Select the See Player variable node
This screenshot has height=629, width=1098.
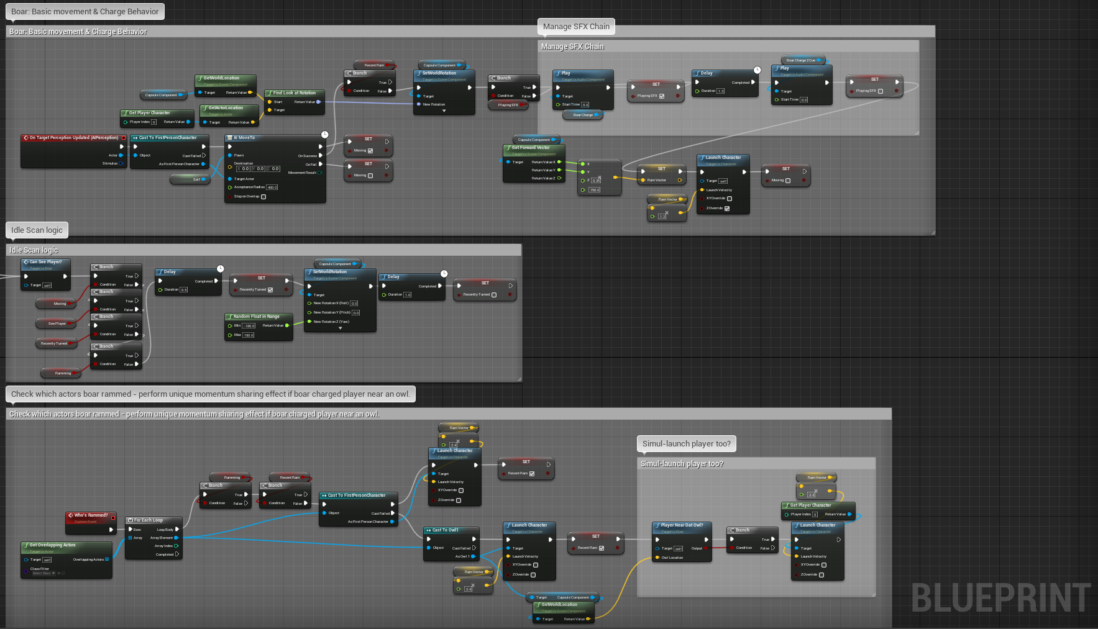(55, 324)
